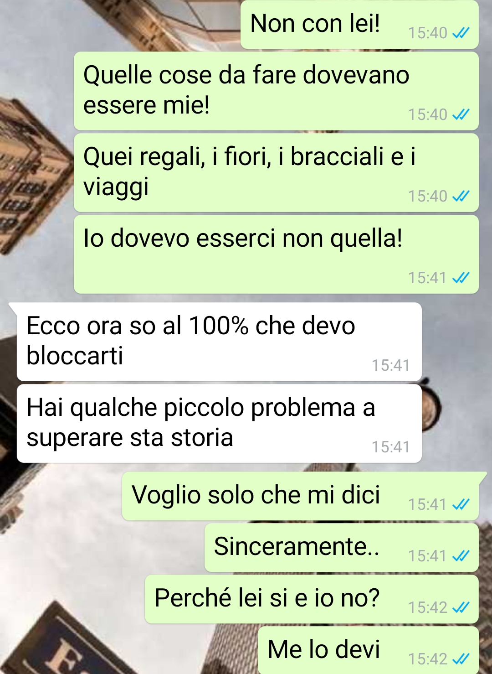Select the 'Io dovevo esserci non quella!' bubble
Screen dimensions: 492x674
[x=276, y=254]
